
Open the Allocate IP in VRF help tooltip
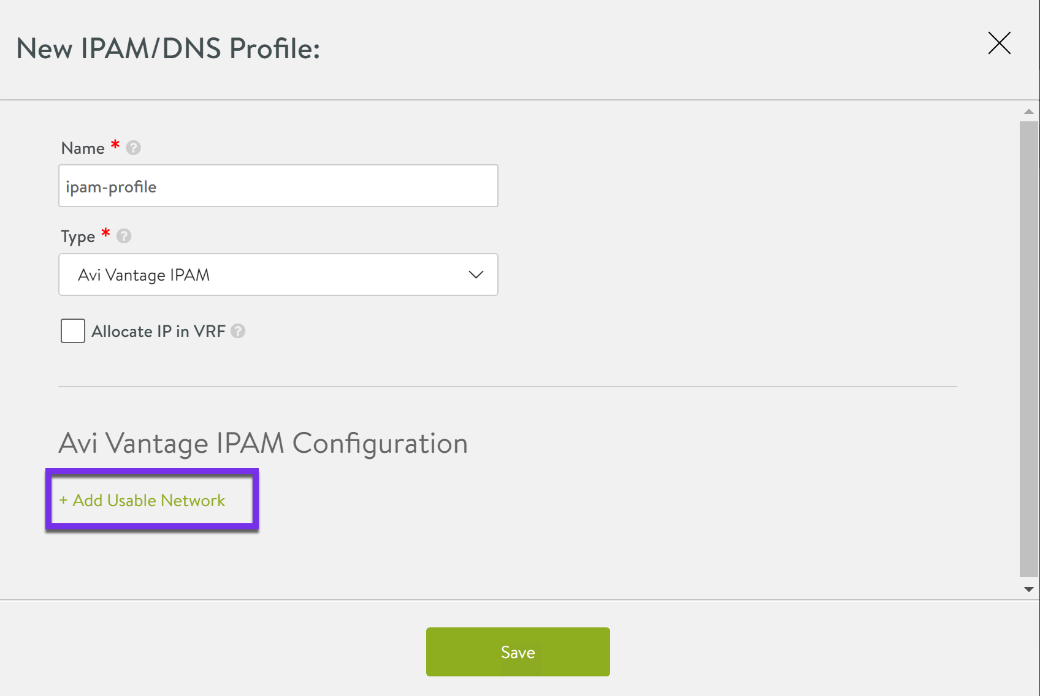[238, 331]
